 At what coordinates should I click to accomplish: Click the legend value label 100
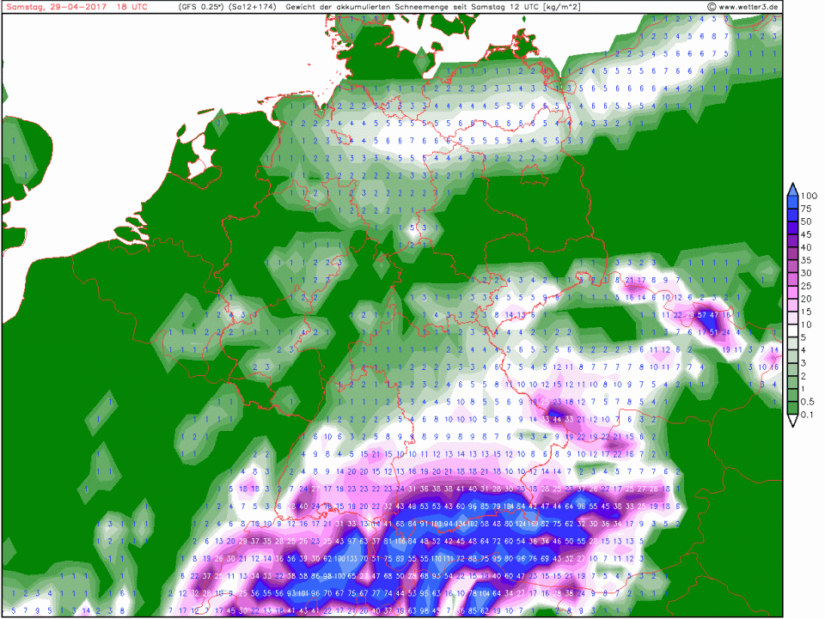tap(809, 196)
